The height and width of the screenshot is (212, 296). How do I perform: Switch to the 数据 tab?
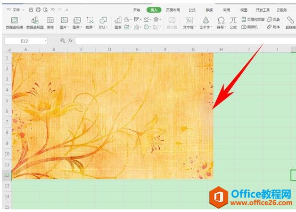[x=209, y=10]
